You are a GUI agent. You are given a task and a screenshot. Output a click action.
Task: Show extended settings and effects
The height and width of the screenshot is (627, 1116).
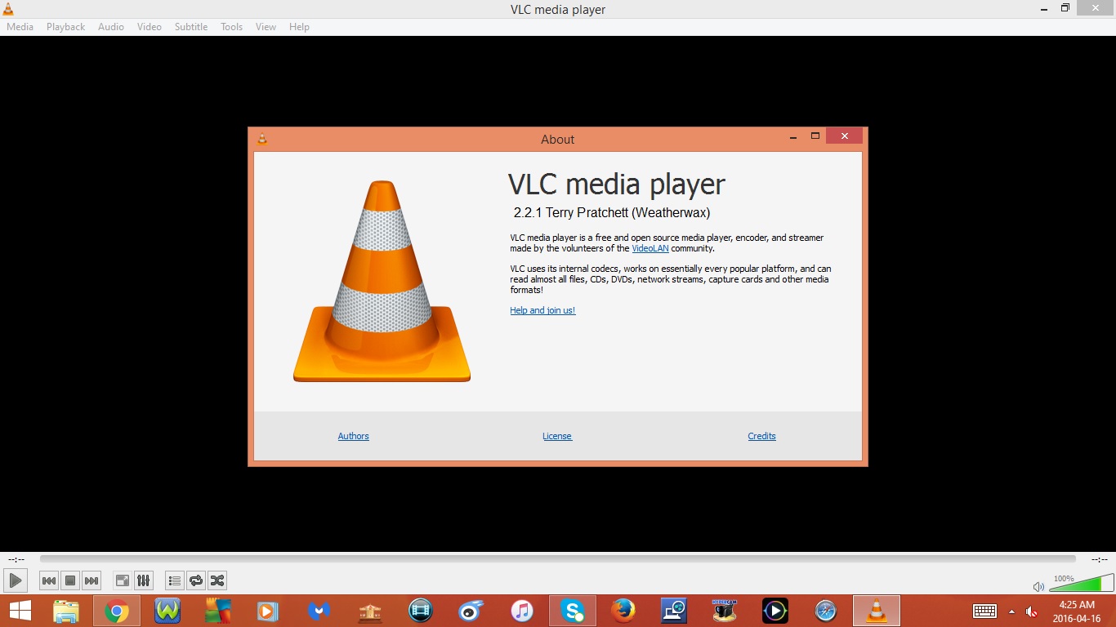pyautogui.click(x=144, y=580)
